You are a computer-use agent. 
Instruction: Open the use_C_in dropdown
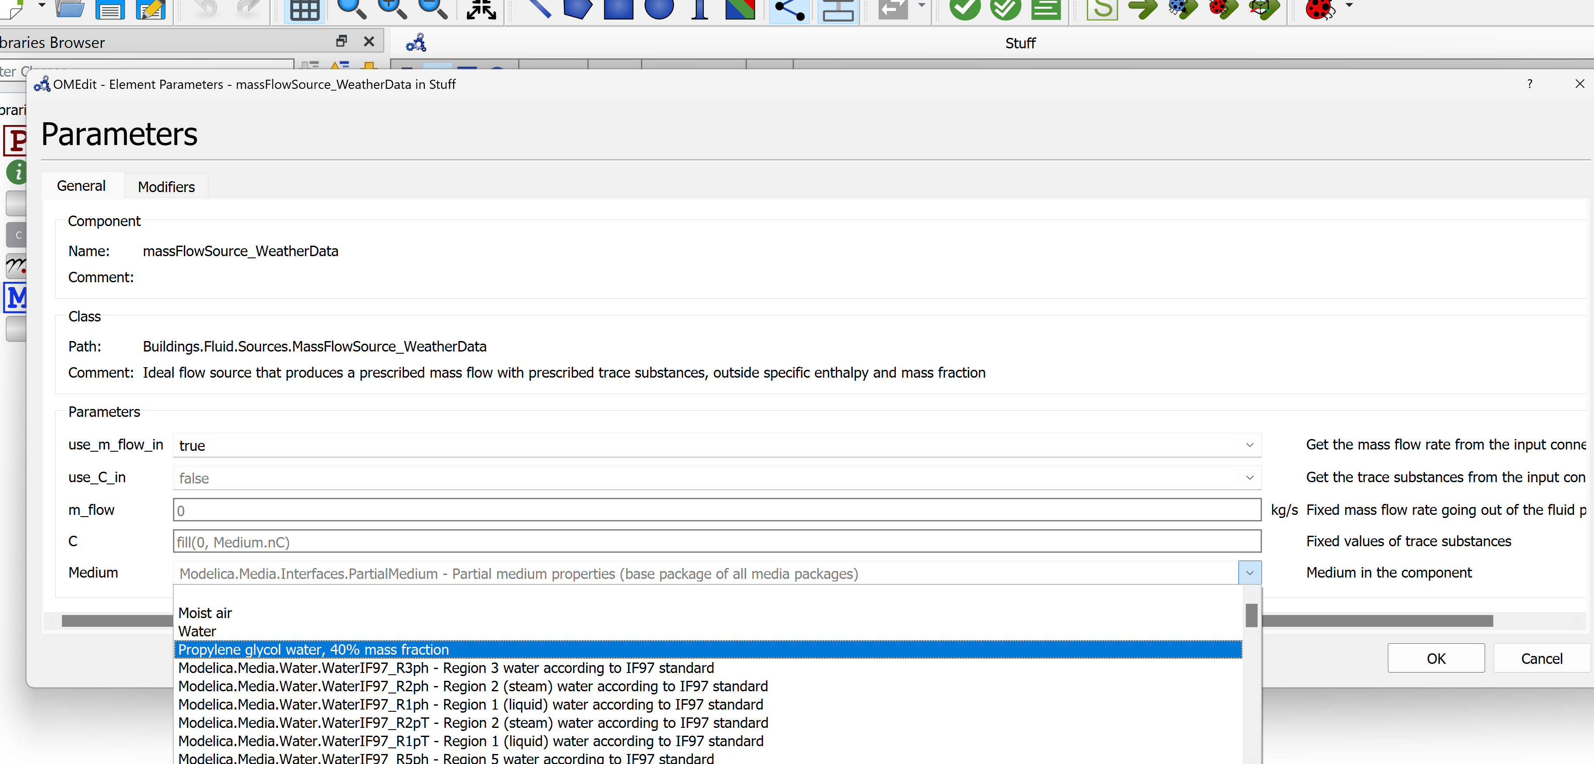click(1250, 477)
